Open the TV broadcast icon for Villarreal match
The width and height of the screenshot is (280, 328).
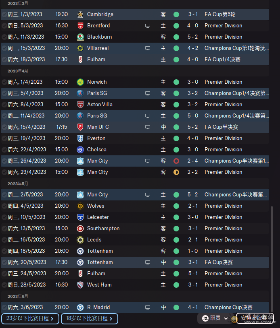(x=148, y=48)
